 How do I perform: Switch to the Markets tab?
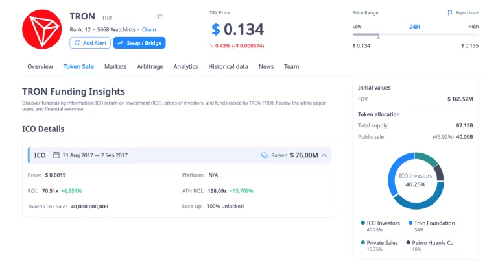click(115, 66)
